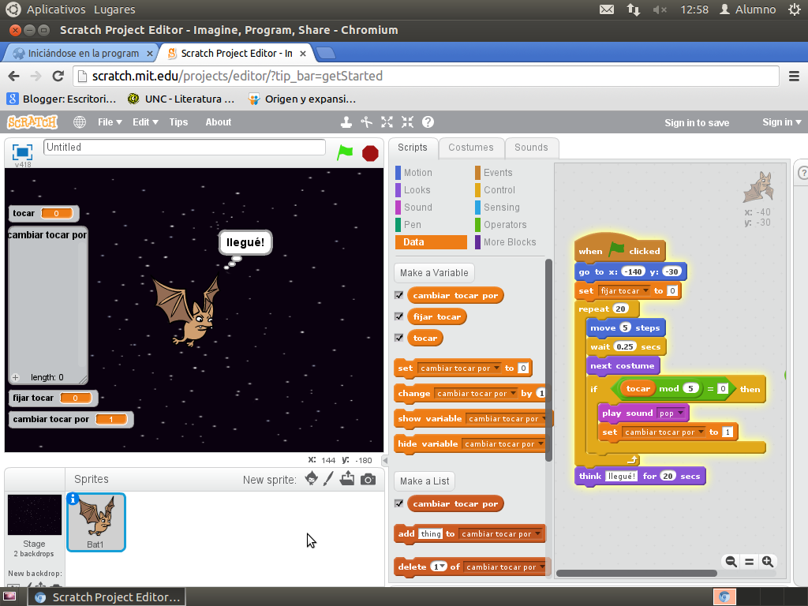
Task: Upload sprite from file icon
Action: tap(347, 479)
